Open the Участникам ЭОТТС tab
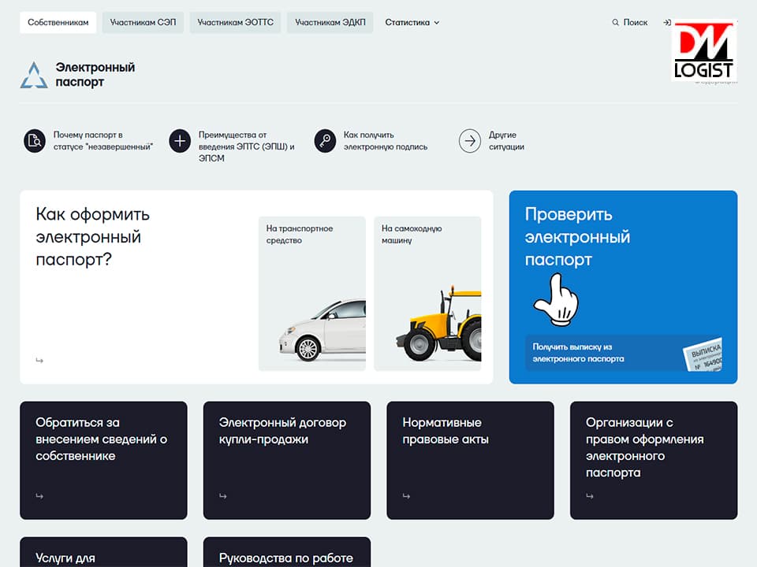The height and width of the screenshot is (567, 757). [x=236, y=22]
